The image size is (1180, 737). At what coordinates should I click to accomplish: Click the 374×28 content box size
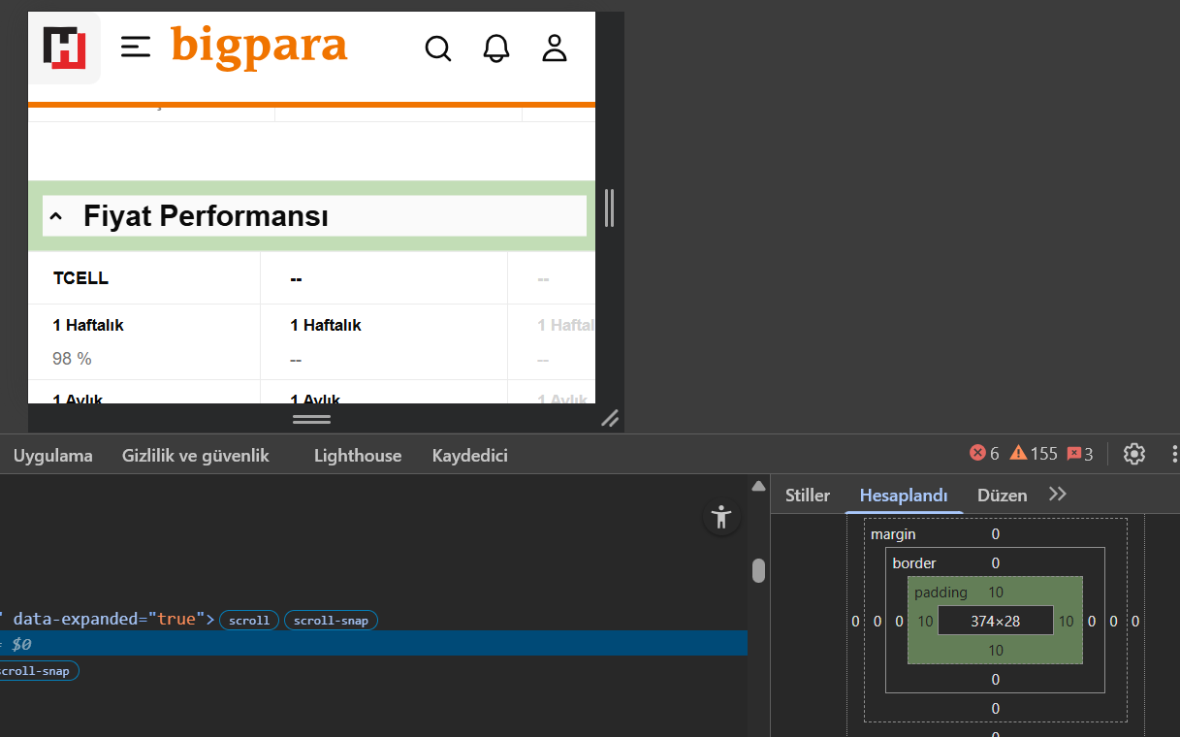coord(996,621)
